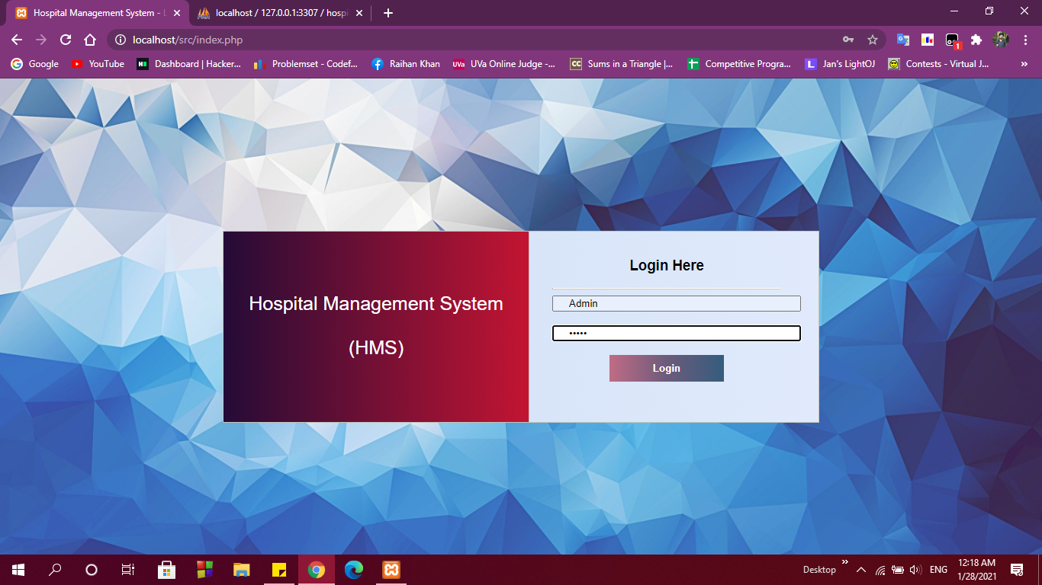Open the extension with the notification badge
This screenshot has height=585, width=1042.
[951, 40]
